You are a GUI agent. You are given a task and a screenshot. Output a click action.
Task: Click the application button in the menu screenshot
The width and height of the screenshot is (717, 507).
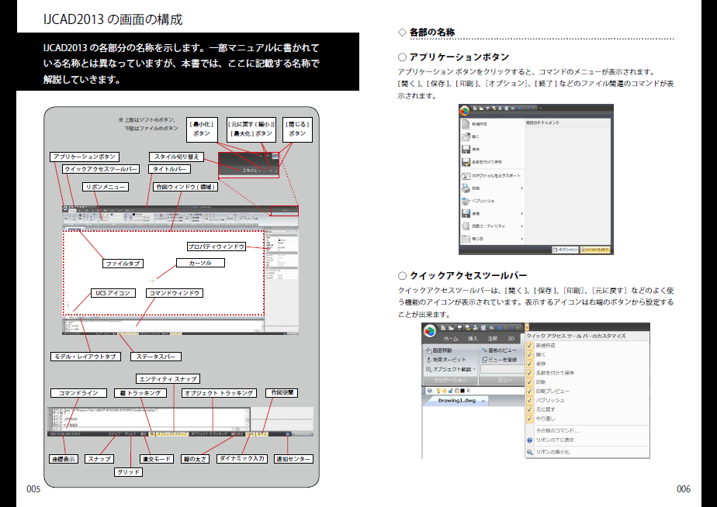tap(465, 111)
